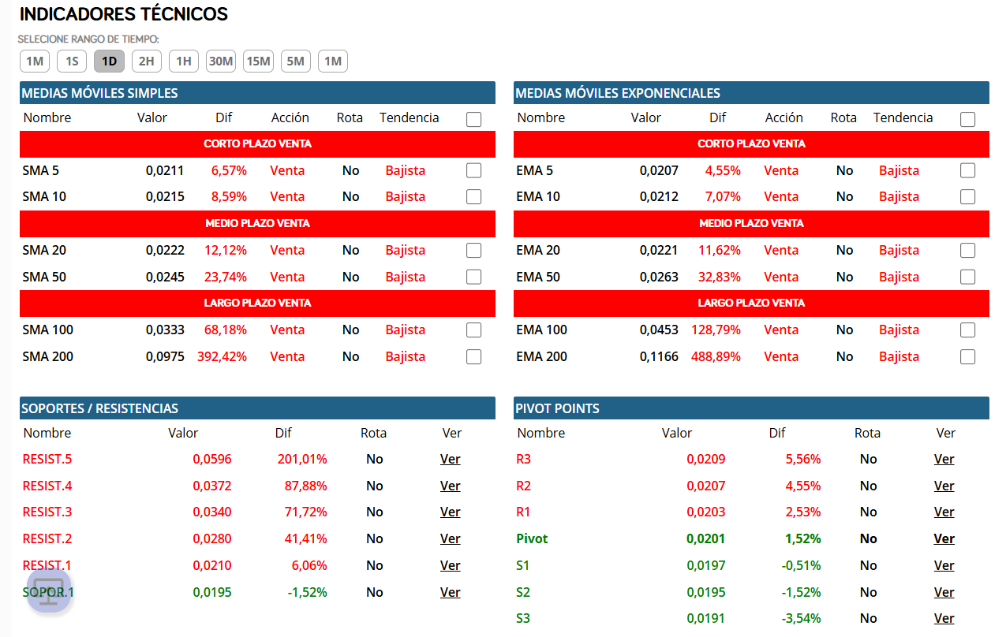Screen dimensions: 1006x637
Task: Open Ver link for RESIST.5
Action: pyautogui.click(x=451, y=459)
